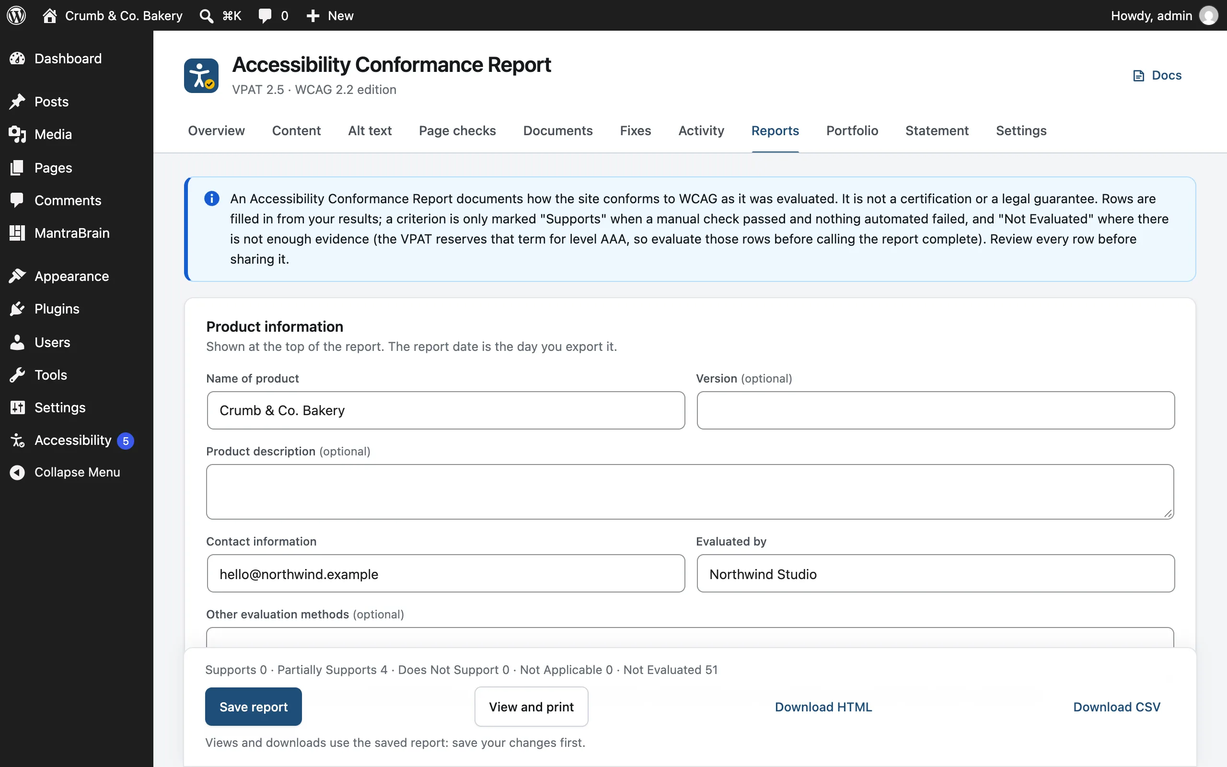Click the Comments icon in sidebar
This screenshot has height=767, width=1227.
click(17, 200)
